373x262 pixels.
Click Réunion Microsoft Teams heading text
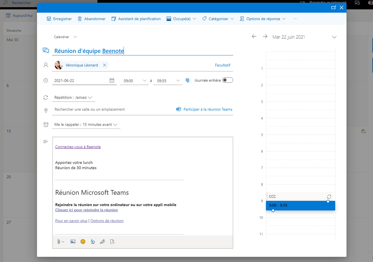click(92, 193)
